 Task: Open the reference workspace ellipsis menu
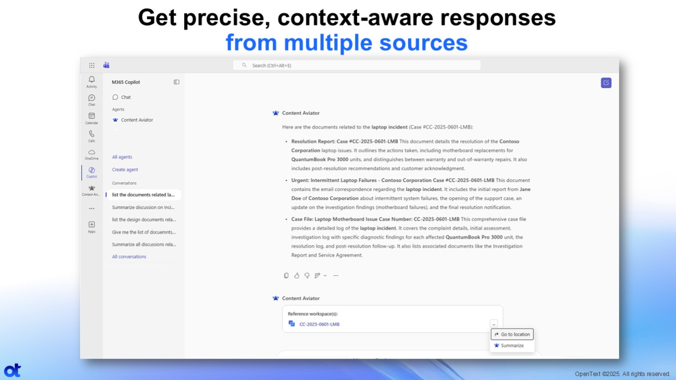click(x=494, y=324)
